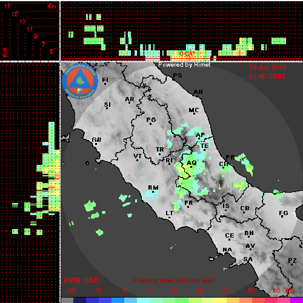
Task: Click the NA city label
Action: (227, 250)
